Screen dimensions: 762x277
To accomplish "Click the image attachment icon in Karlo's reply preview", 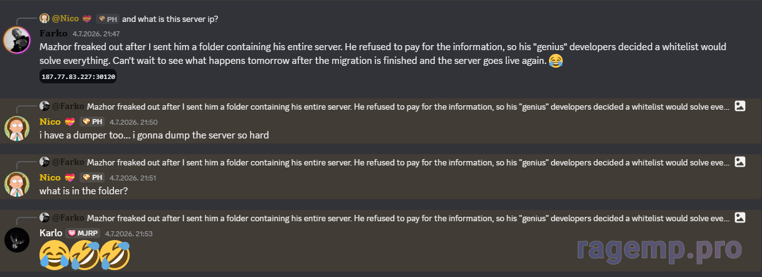I will point(740,217).
